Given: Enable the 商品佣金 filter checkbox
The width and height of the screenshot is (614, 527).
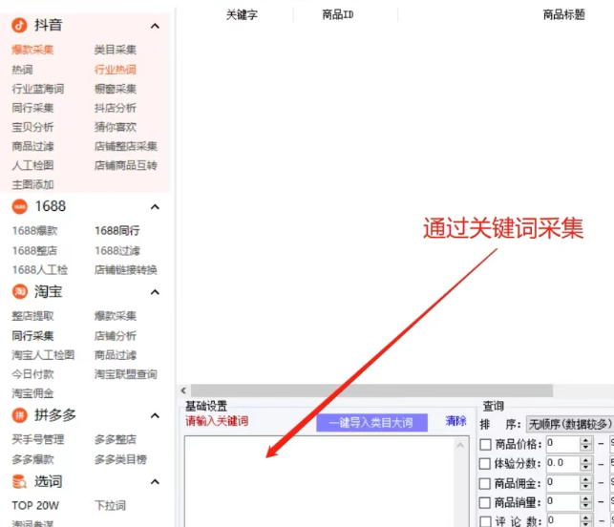Looking at the screenshot, I should click(485, 483).
